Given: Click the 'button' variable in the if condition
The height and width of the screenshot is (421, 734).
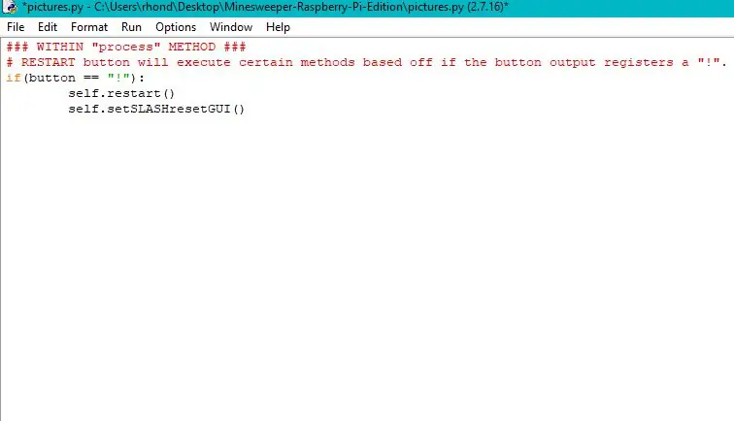Looking at the screenshot, I should 52,78.
